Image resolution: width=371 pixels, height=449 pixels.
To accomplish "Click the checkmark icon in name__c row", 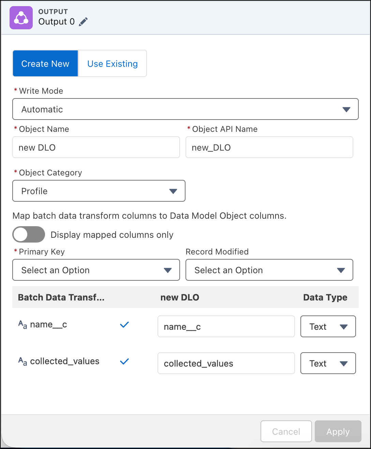I will click(124, 325).
